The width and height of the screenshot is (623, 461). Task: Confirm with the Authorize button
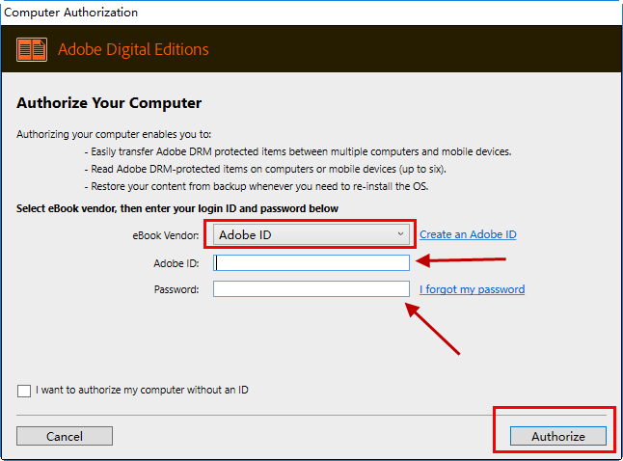[558, 436]
